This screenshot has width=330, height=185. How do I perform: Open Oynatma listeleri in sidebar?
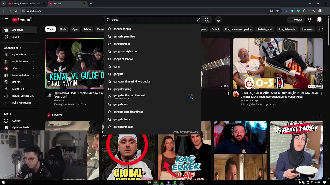point(20,128)
